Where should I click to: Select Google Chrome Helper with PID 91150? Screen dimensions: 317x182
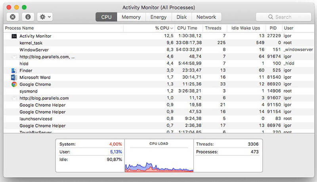point(159,105)
